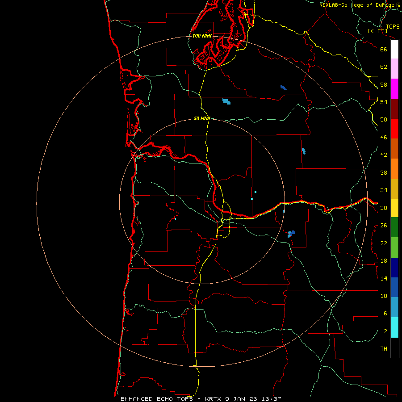Click the '14' legend value label
The width and height of the screenshot is (402, 402).
tap(384, 278)
